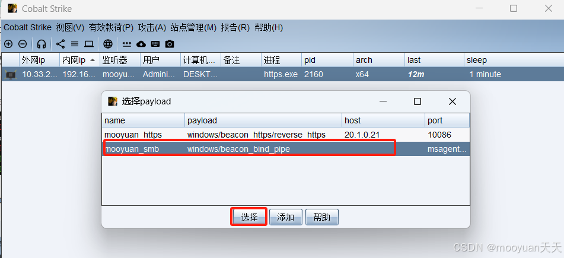Image resolution: width=564 pixels, height=258 pixels.
Task: Click payload column header in dialog
Action: [264, 120]
